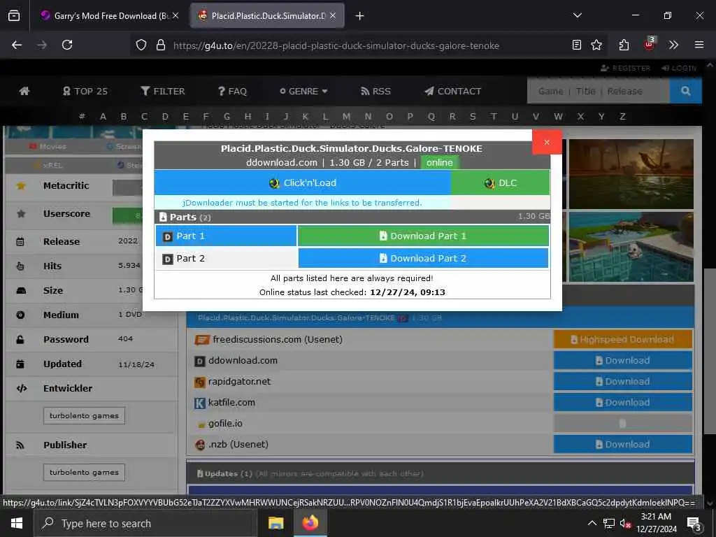Click the green DLC button
The width and height of the screenshot is (716, 537).
click(501, 182)
